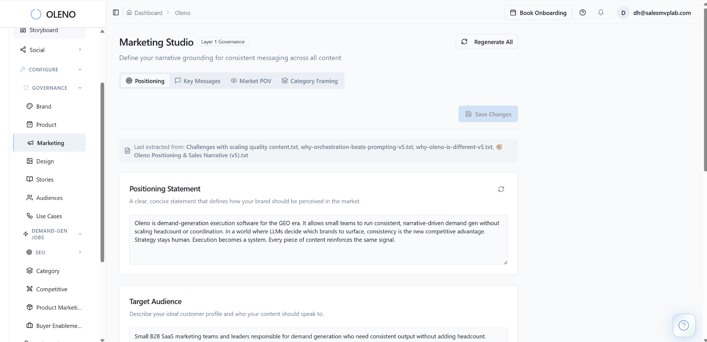Click the Oleno logo

pyautogui.click(x=53, y=14)
